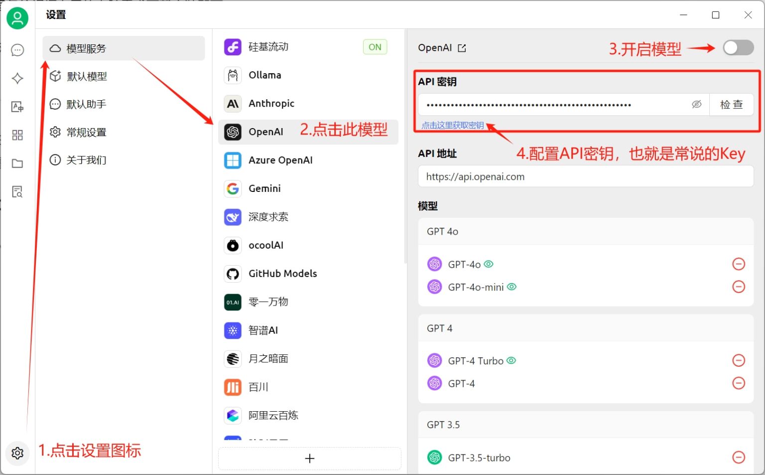The image size is (765, 475).
Task: Show the API key with eye toggle
Action: click(696, 105)
